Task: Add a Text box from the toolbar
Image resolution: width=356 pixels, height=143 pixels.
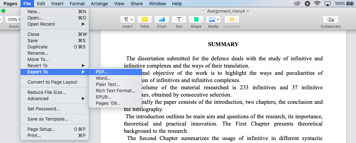Action: click(179, 19)
